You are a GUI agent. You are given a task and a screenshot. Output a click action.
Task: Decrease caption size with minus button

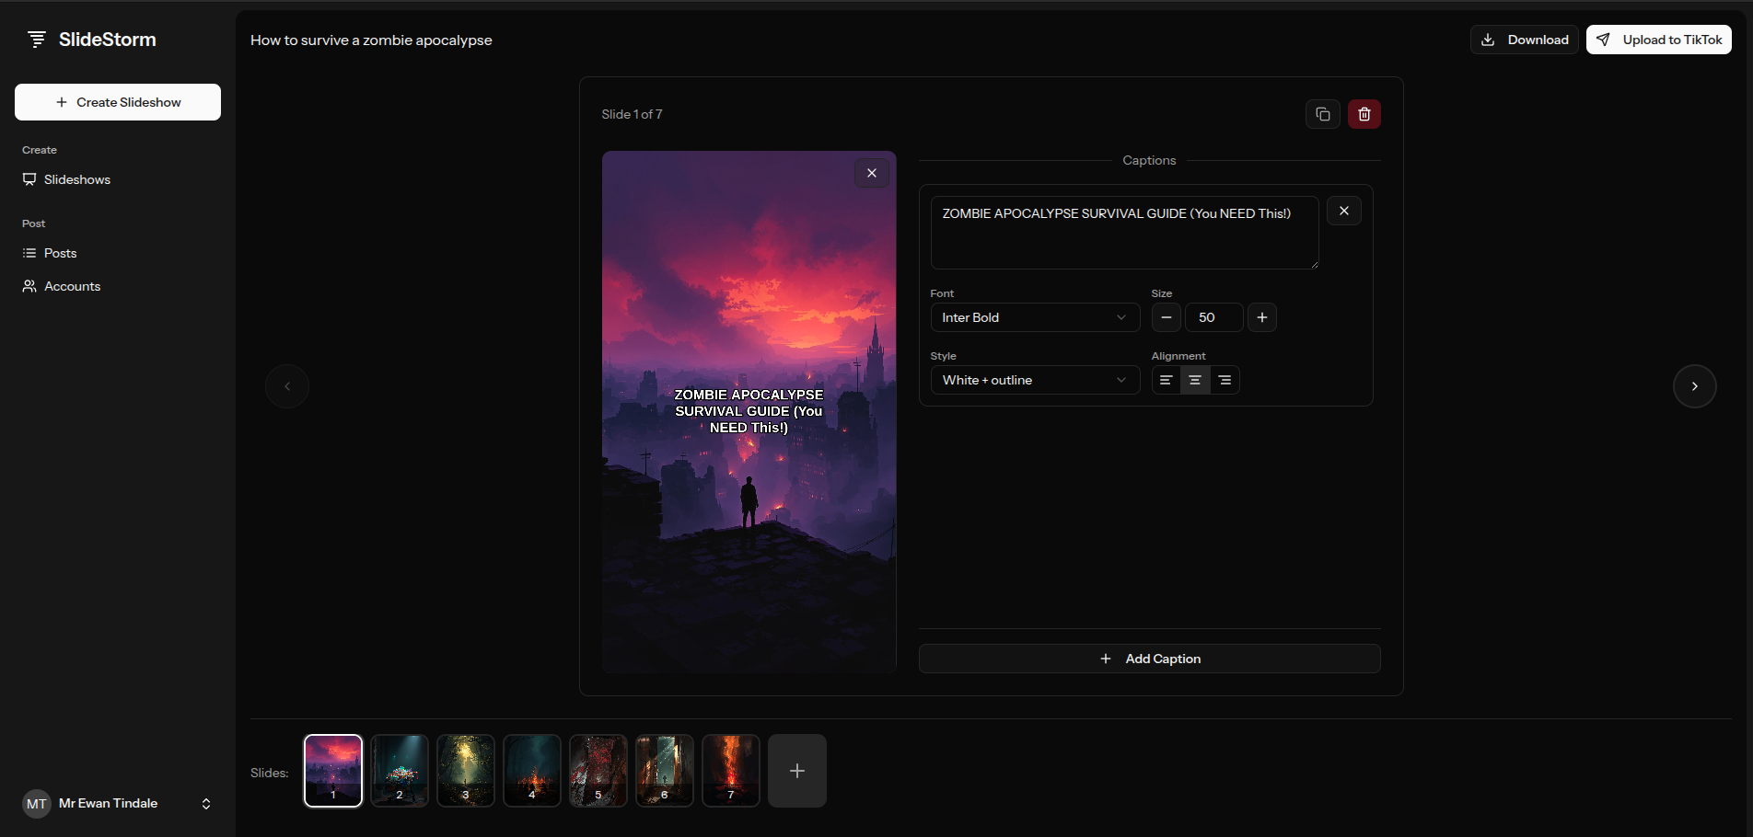click(1166, 317)
